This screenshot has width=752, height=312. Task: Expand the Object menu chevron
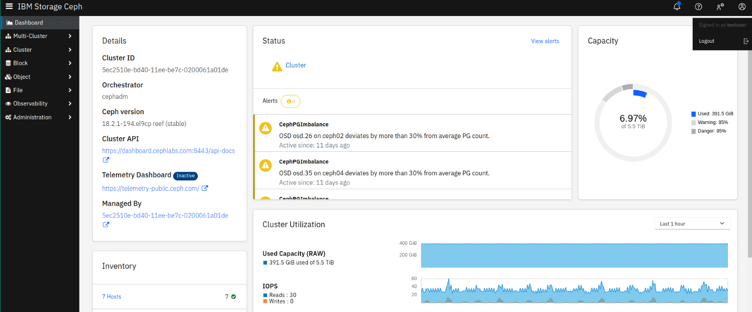click(x=70, y=77)
